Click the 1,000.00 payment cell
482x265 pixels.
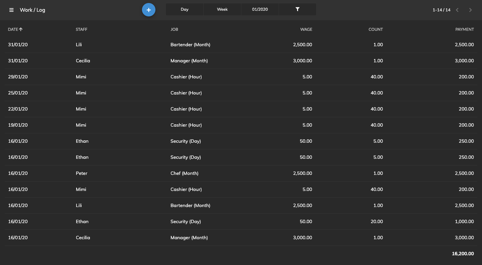tap(465, 221)
